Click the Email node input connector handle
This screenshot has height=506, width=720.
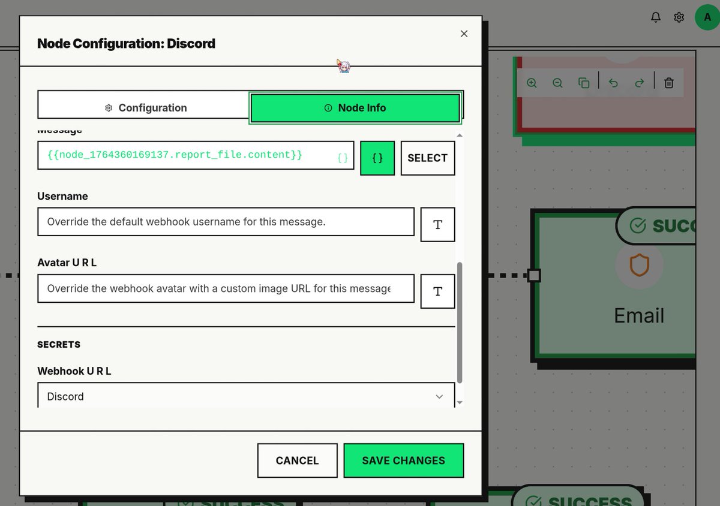[534, 276]
